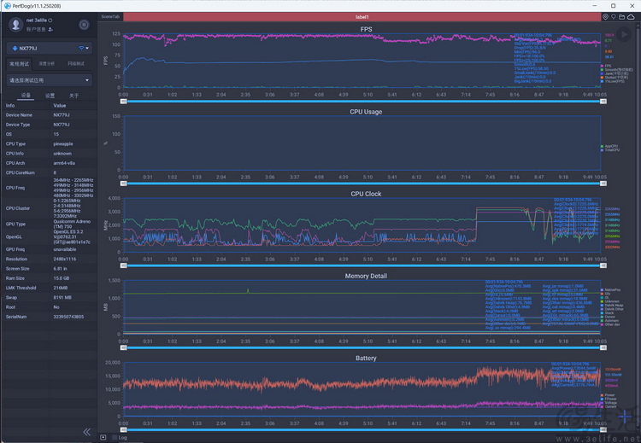Click the right handle of FPS range slider
641x443 pixels.
[603, 102]
